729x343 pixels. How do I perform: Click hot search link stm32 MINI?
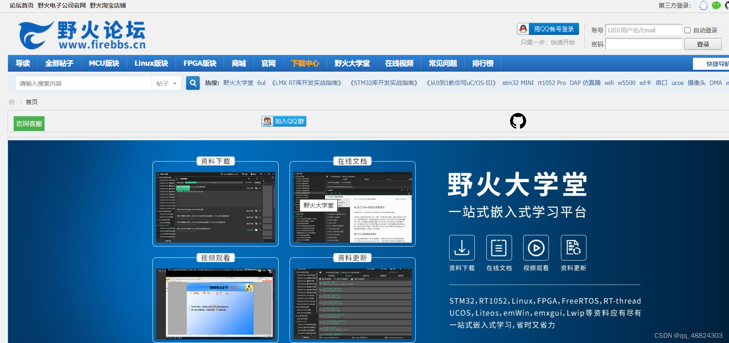518,83
